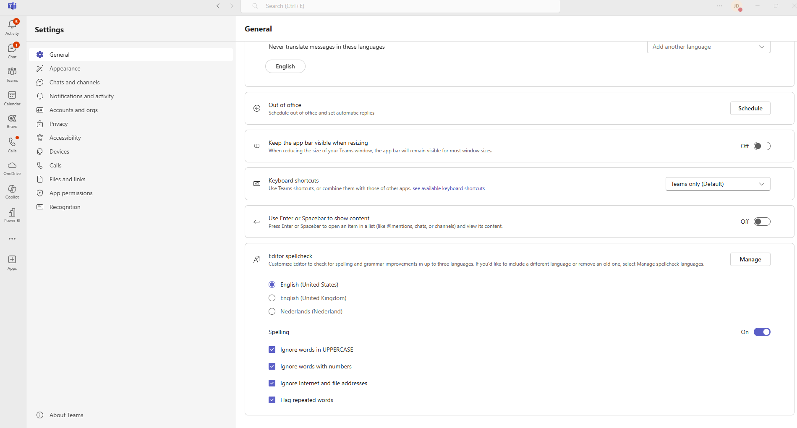Show more apps via the ellipsis icon
797x428 pixels.
[12, 239]
